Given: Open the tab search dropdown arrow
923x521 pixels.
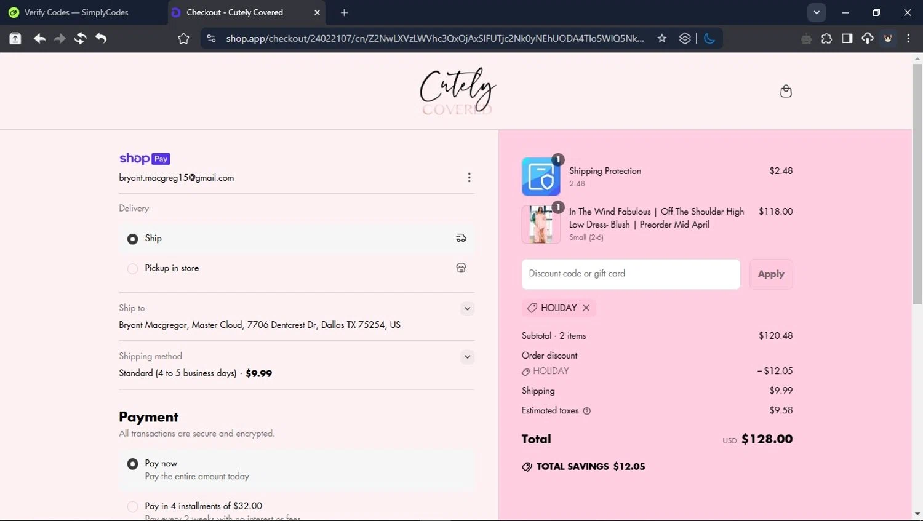Looking at the screenshot, I should click(817, 12).
